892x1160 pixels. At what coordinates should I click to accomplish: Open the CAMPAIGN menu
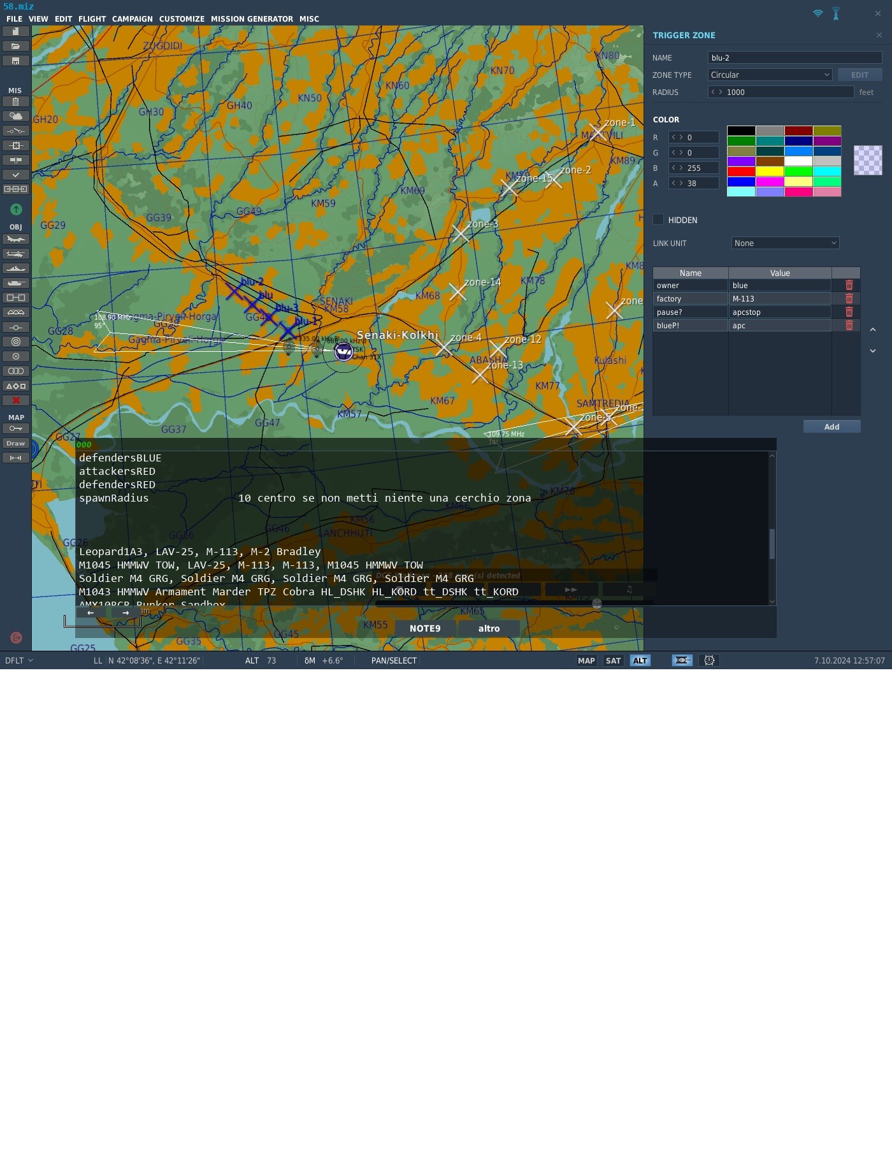coord(133,19)
